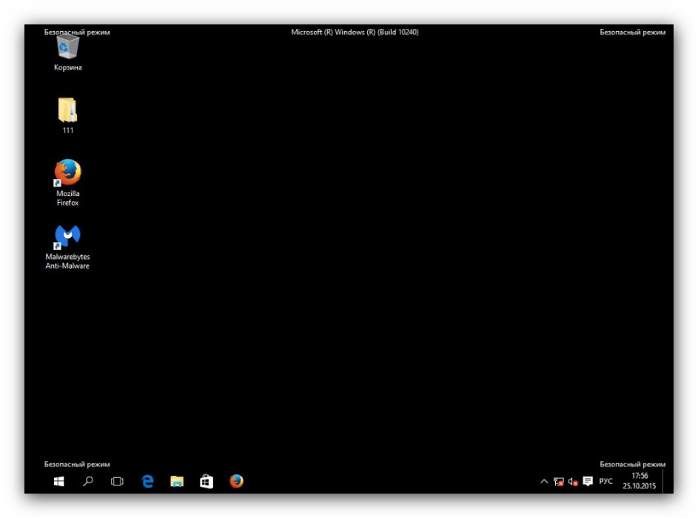Open File Explorer from the taskbar

[x=177, y=482]
